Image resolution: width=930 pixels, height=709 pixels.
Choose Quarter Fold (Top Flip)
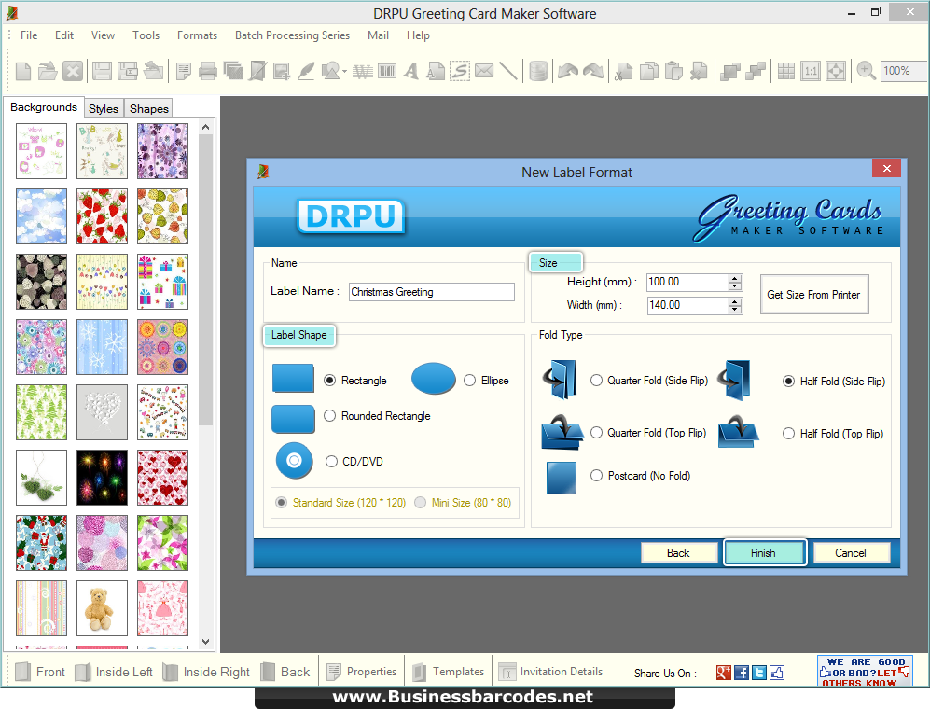tap(597, 433)
